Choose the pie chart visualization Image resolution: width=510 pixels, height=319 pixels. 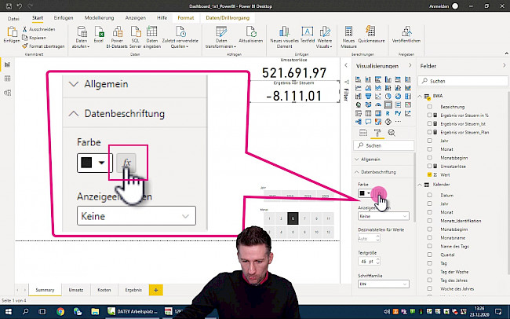click(388, 97)
